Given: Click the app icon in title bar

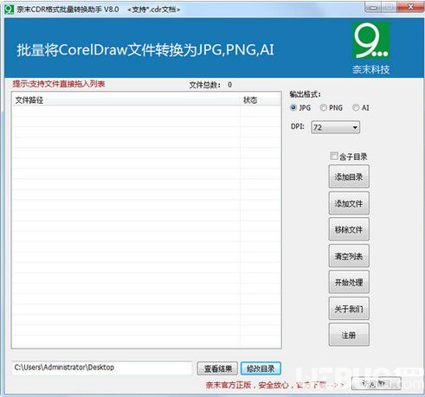Looking at the screenshot, I should [x=9, y=10].
